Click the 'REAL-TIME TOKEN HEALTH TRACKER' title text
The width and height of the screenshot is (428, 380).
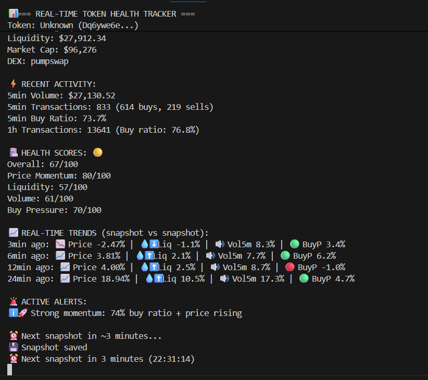106,14
